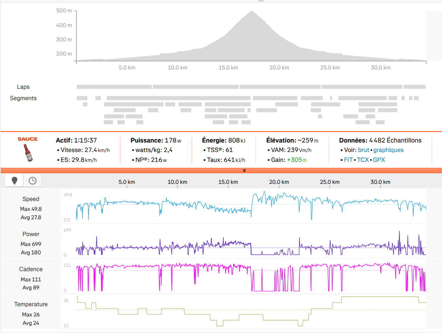Viewport: 442px width, 334px height.
Task: Open the 'brut' raw data link
Action: click(x=363, y=150)
